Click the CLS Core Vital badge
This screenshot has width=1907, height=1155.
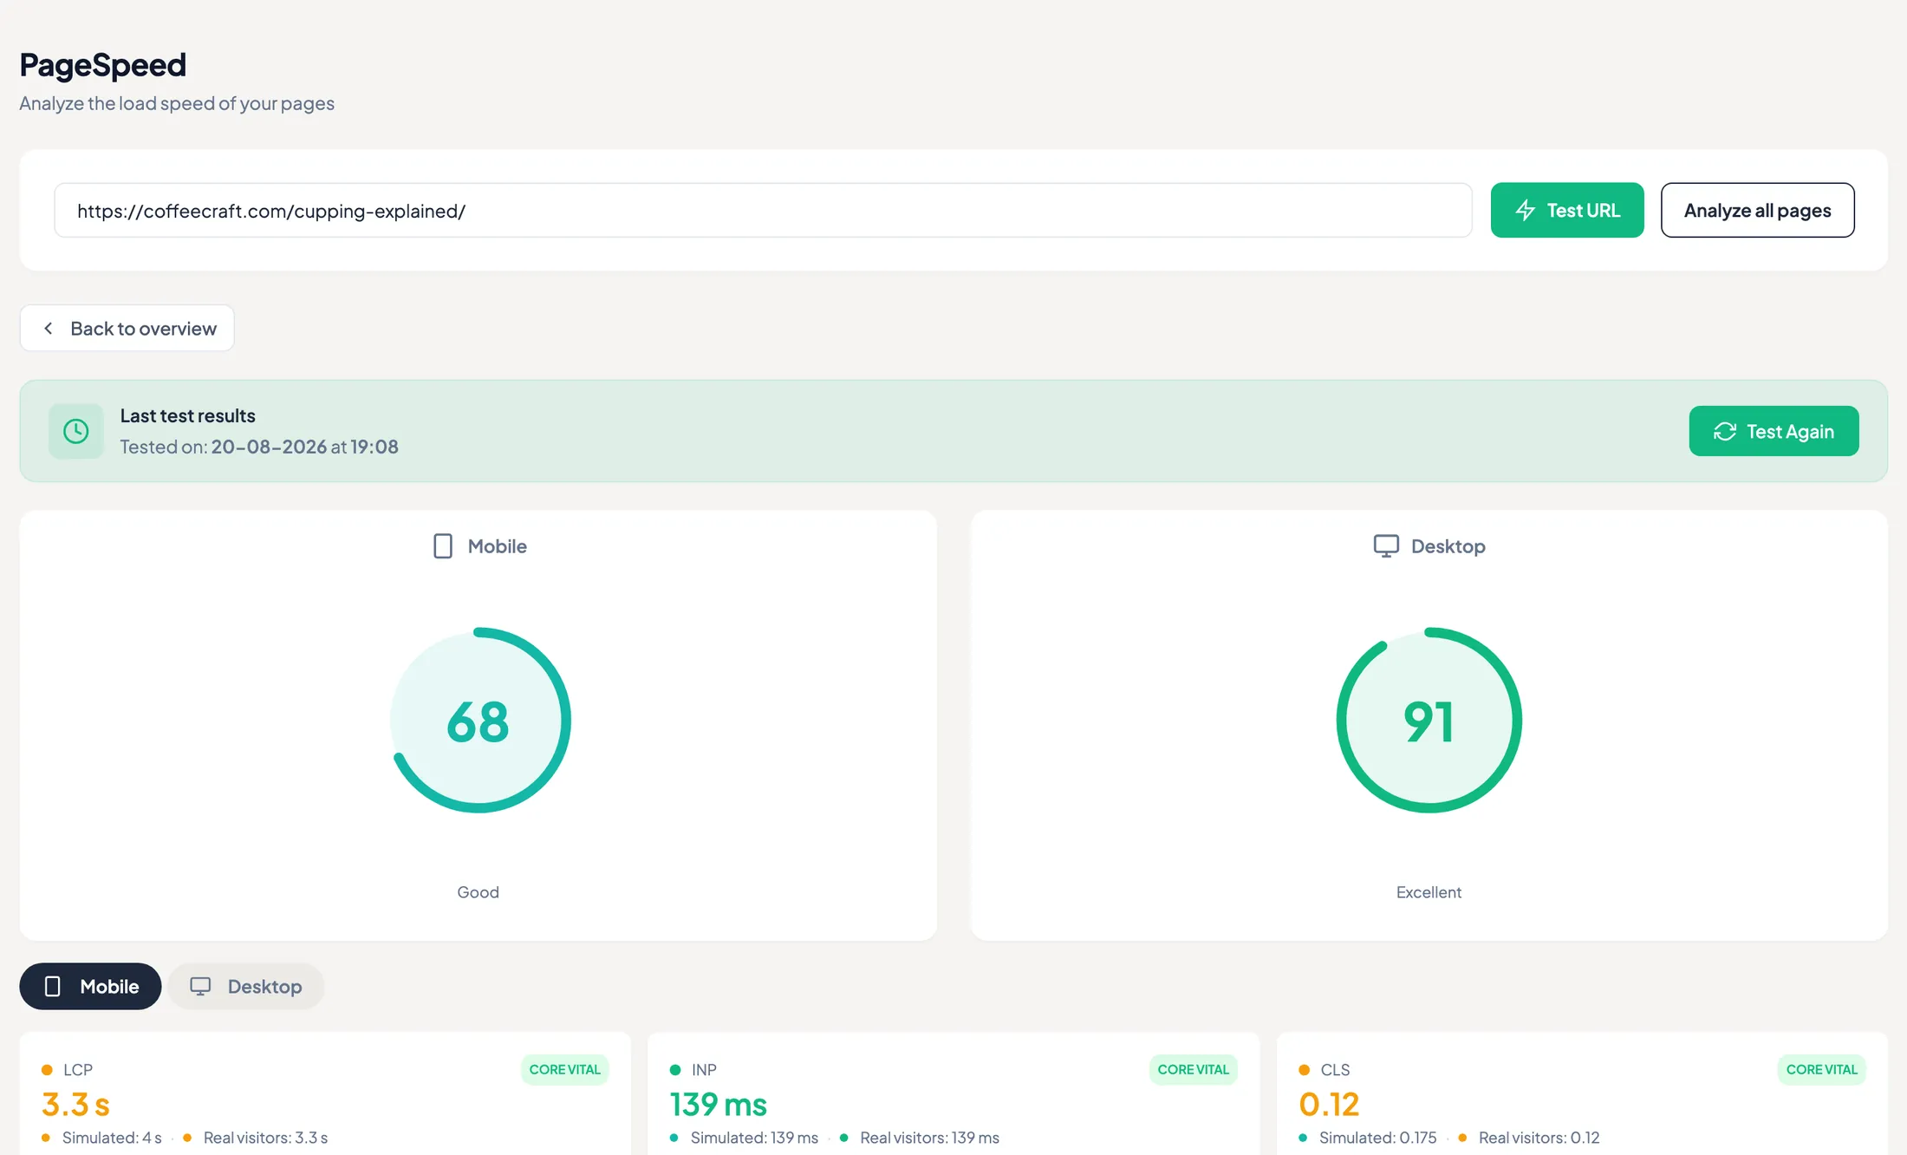1821,1069
